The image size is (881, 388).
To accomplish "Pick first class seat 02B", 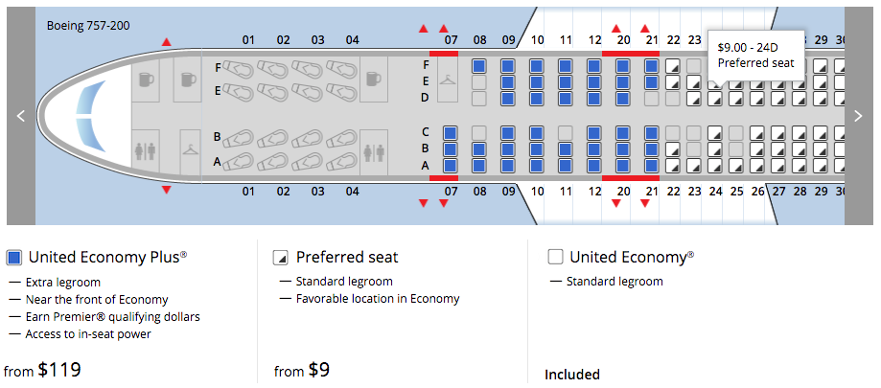I will click(x=274, y=139).
